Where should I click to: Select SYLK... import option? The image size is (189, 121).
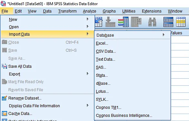click(132, 99)
